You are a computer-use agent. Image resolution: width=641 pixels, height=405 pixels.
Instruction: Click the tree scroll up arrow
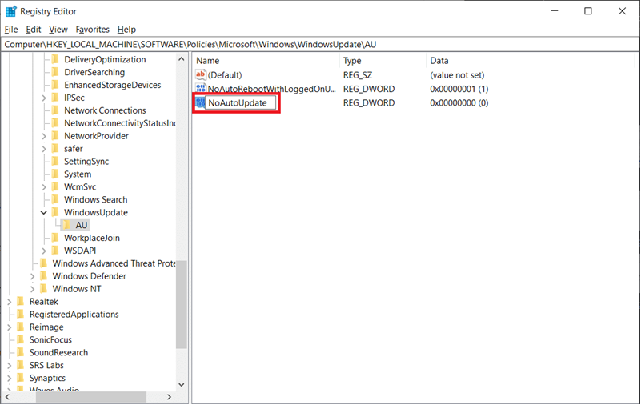point(182,59)
